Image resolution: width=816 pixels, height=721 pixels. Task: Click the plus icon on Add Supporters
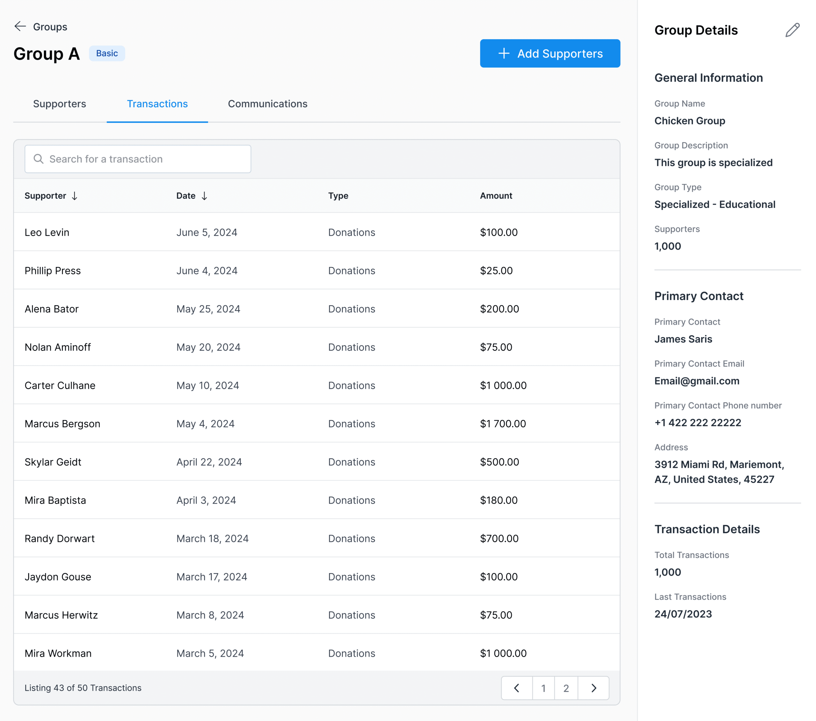504,54
